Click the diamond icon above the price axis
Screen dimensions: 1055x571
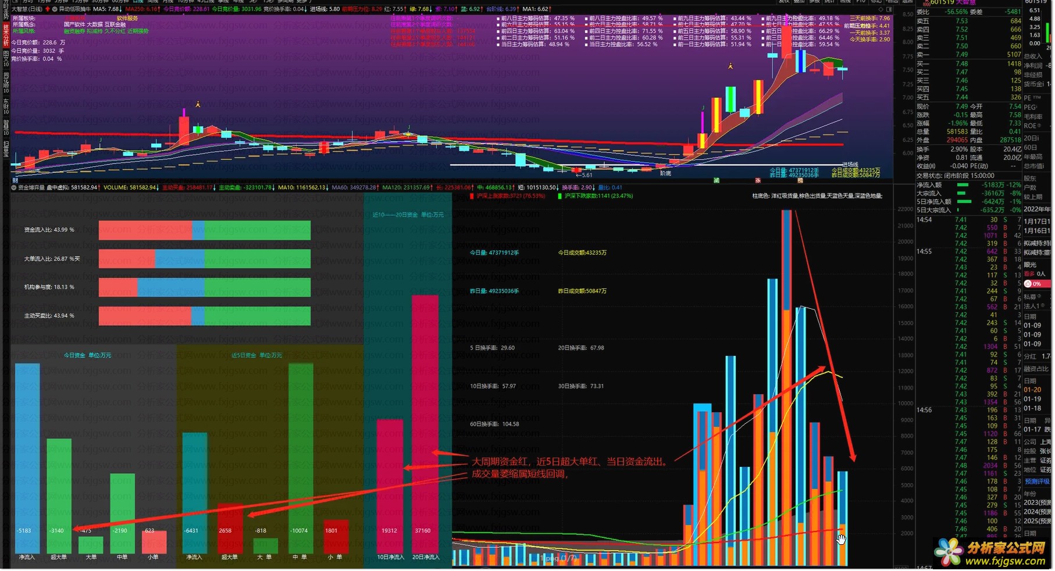[x=881, y=9]
